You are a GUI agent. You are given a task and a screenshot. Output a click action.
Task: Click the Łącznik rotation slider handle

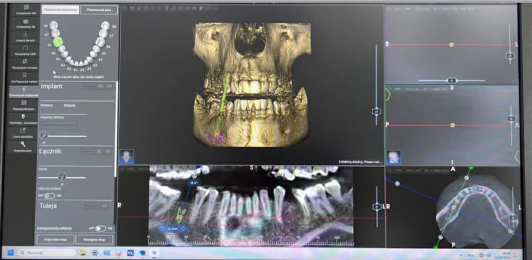click(62, 177)
